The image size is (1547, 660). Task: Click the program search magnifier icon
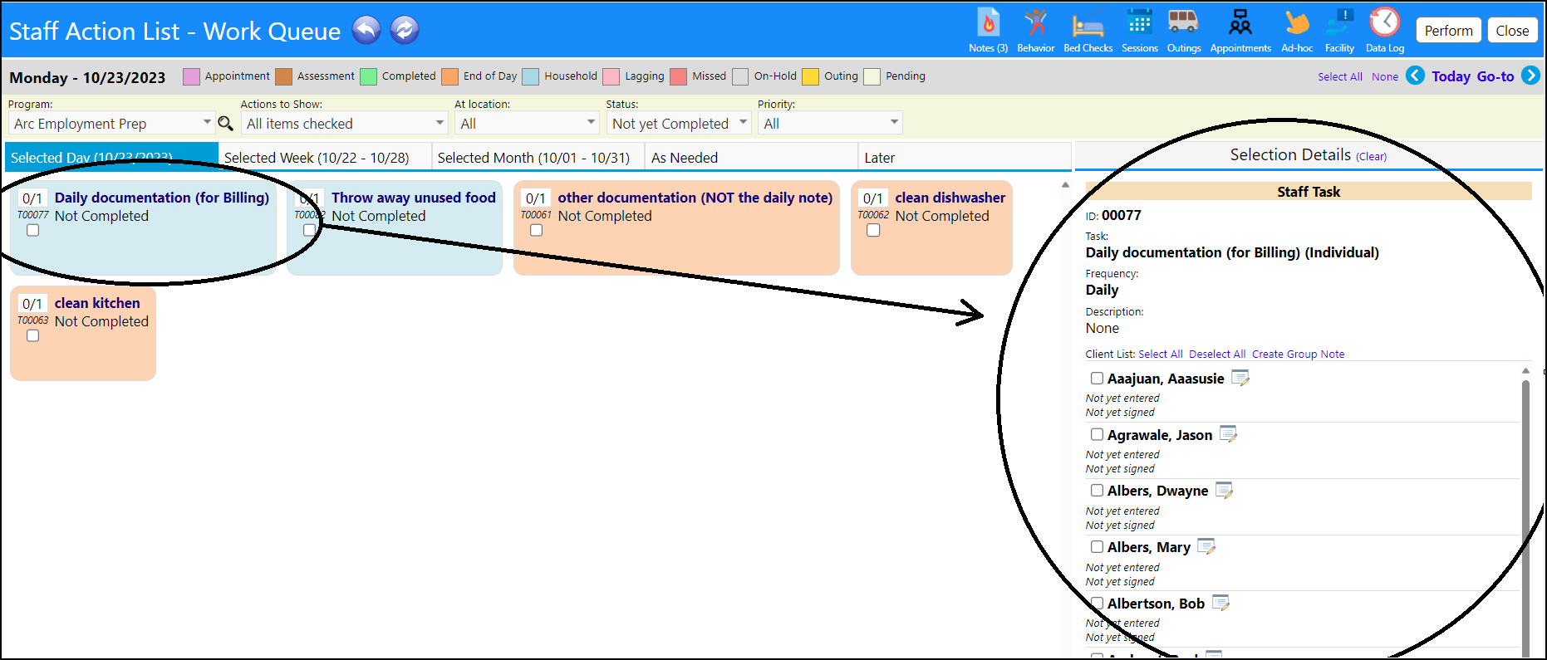[x=225, y=124]
